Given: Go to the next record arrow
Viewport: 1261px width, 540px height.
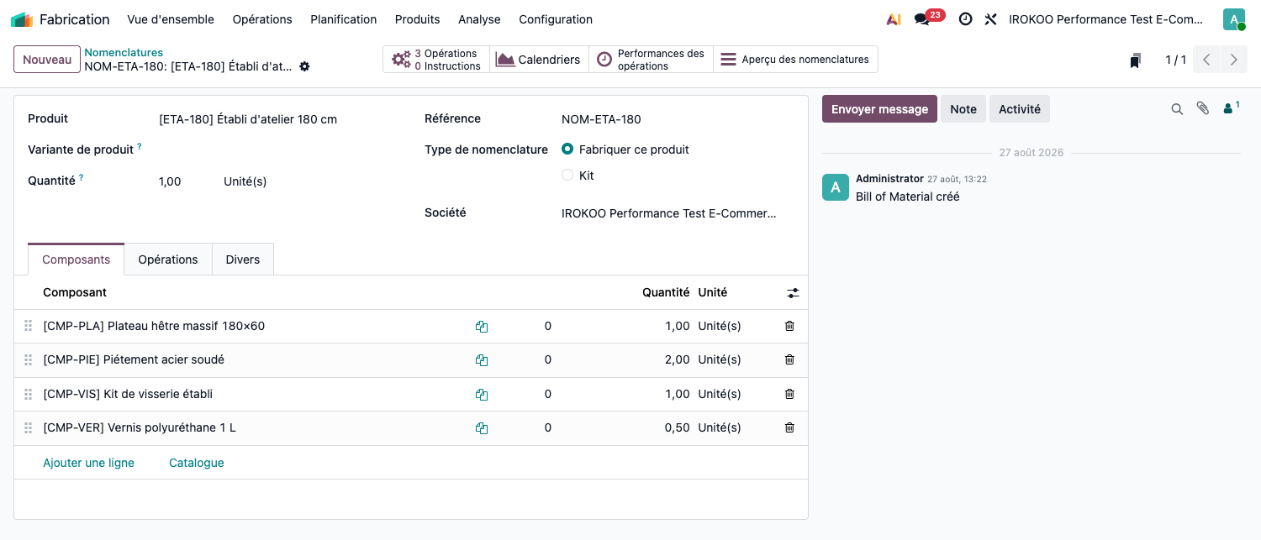Looking at the screenshot, I should point(1234,60).
